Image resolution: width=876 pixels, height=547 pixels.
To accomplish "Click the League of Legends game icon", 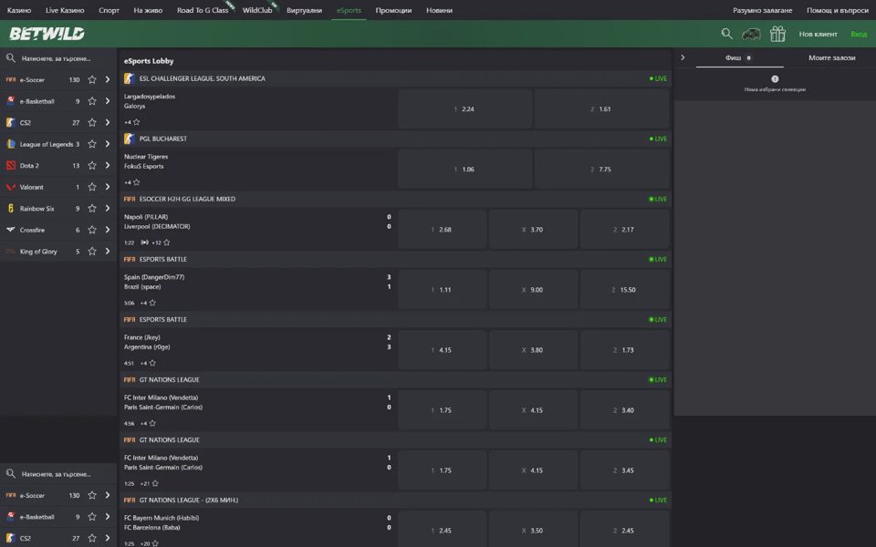I will [11, 144].
